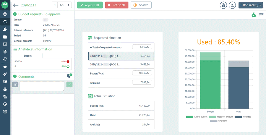This screenshot has height=135, width=266.
Task: Open the user profile icon in top bar
Action: click(x=233, y=5)
